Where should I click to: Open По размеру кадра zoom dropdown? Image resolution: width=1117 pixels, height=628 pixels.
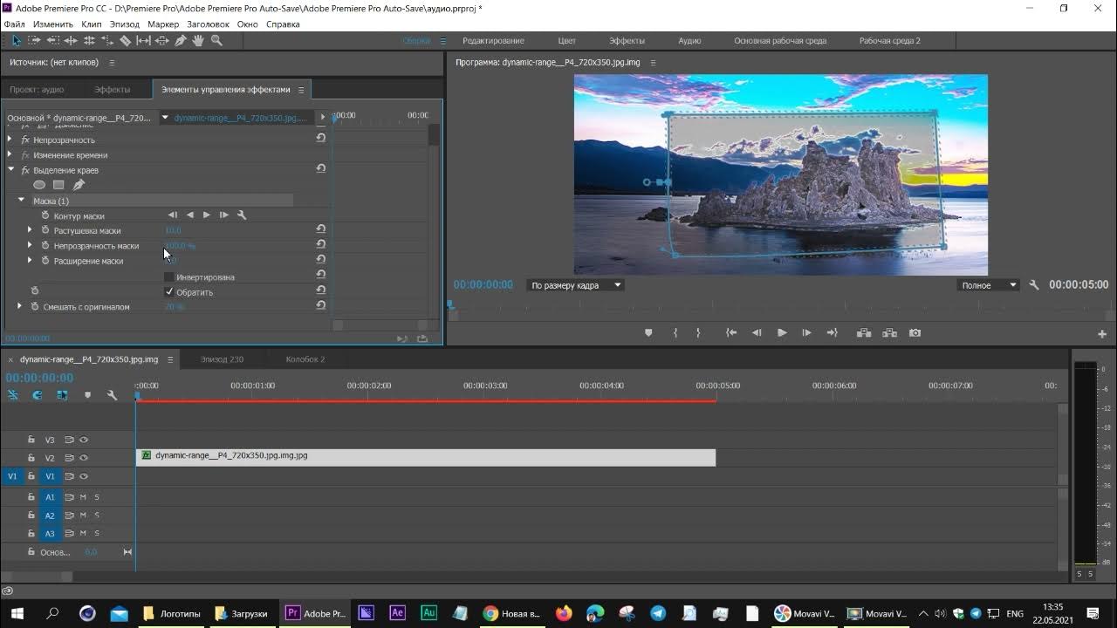(x=576, y=285)
